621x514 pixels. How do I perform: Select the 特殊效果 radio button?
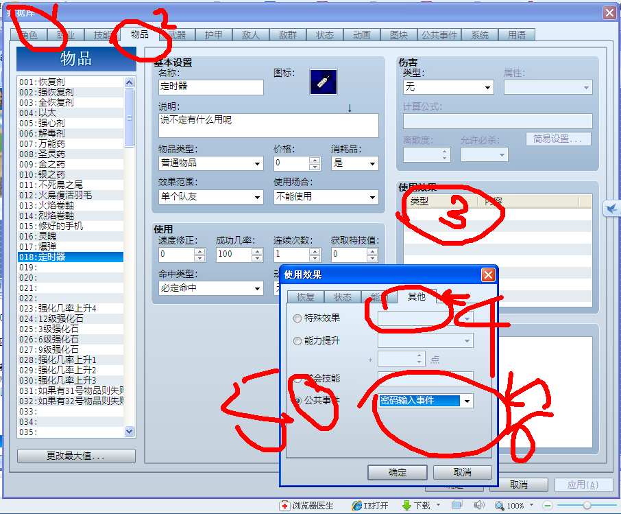[297, 318]
